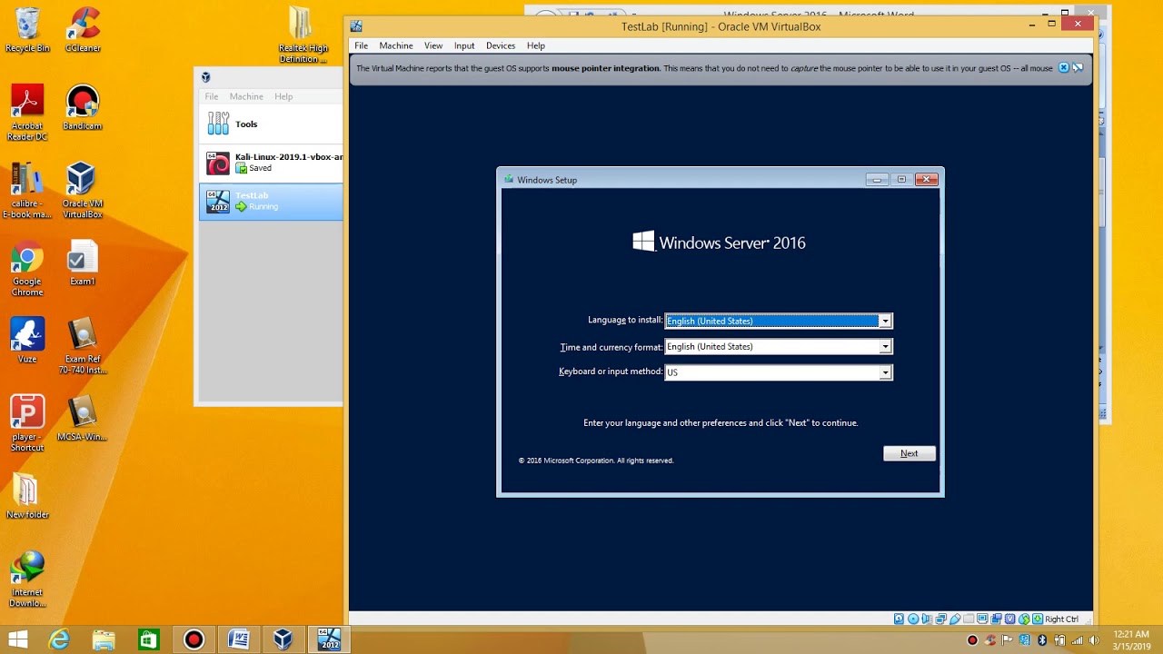Open the Bandicam recorder taskbar icon
The height and width of the screenshot is (654, 1163).
194,639
